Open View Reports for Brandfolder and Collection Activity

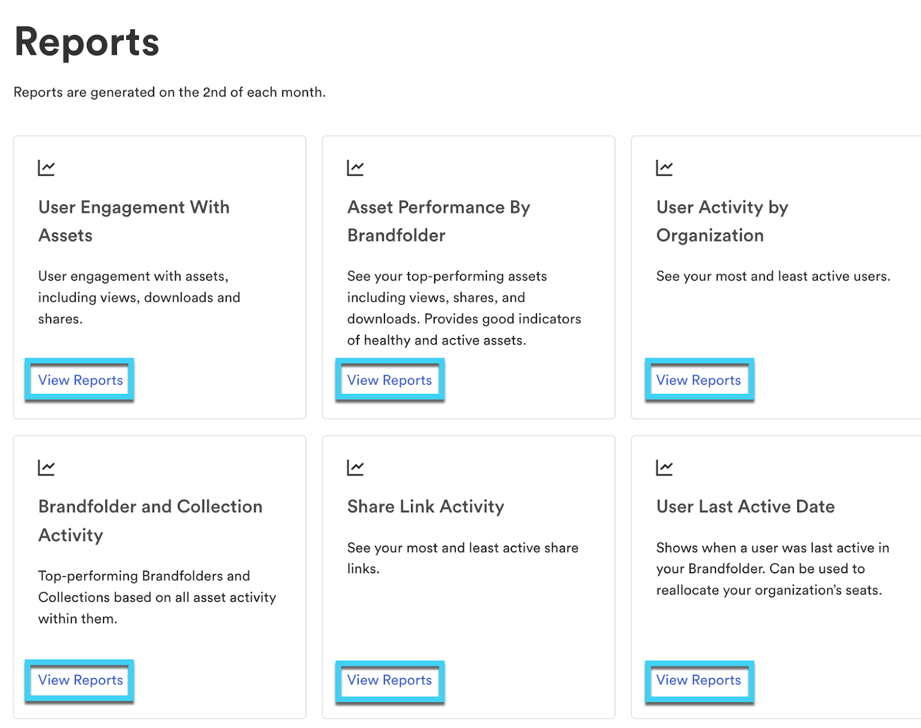(x=80, y=680)
